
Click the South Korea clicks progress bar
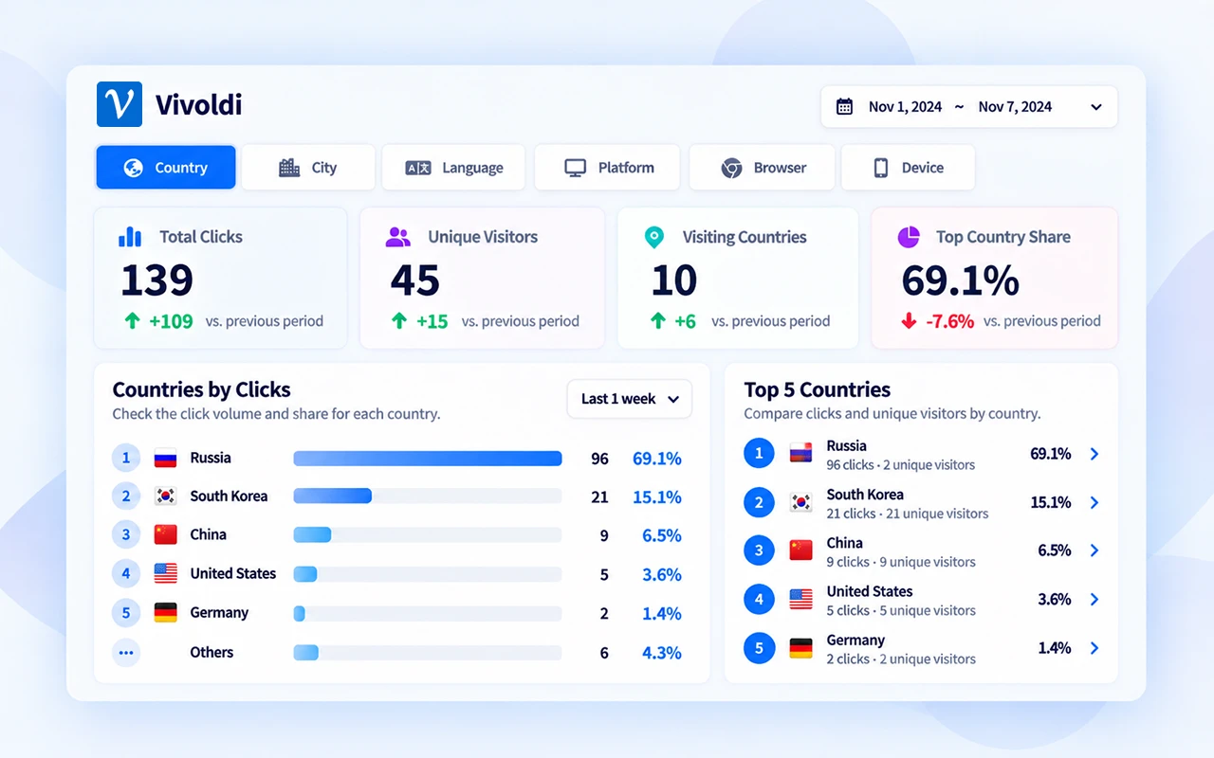point(428,496)
